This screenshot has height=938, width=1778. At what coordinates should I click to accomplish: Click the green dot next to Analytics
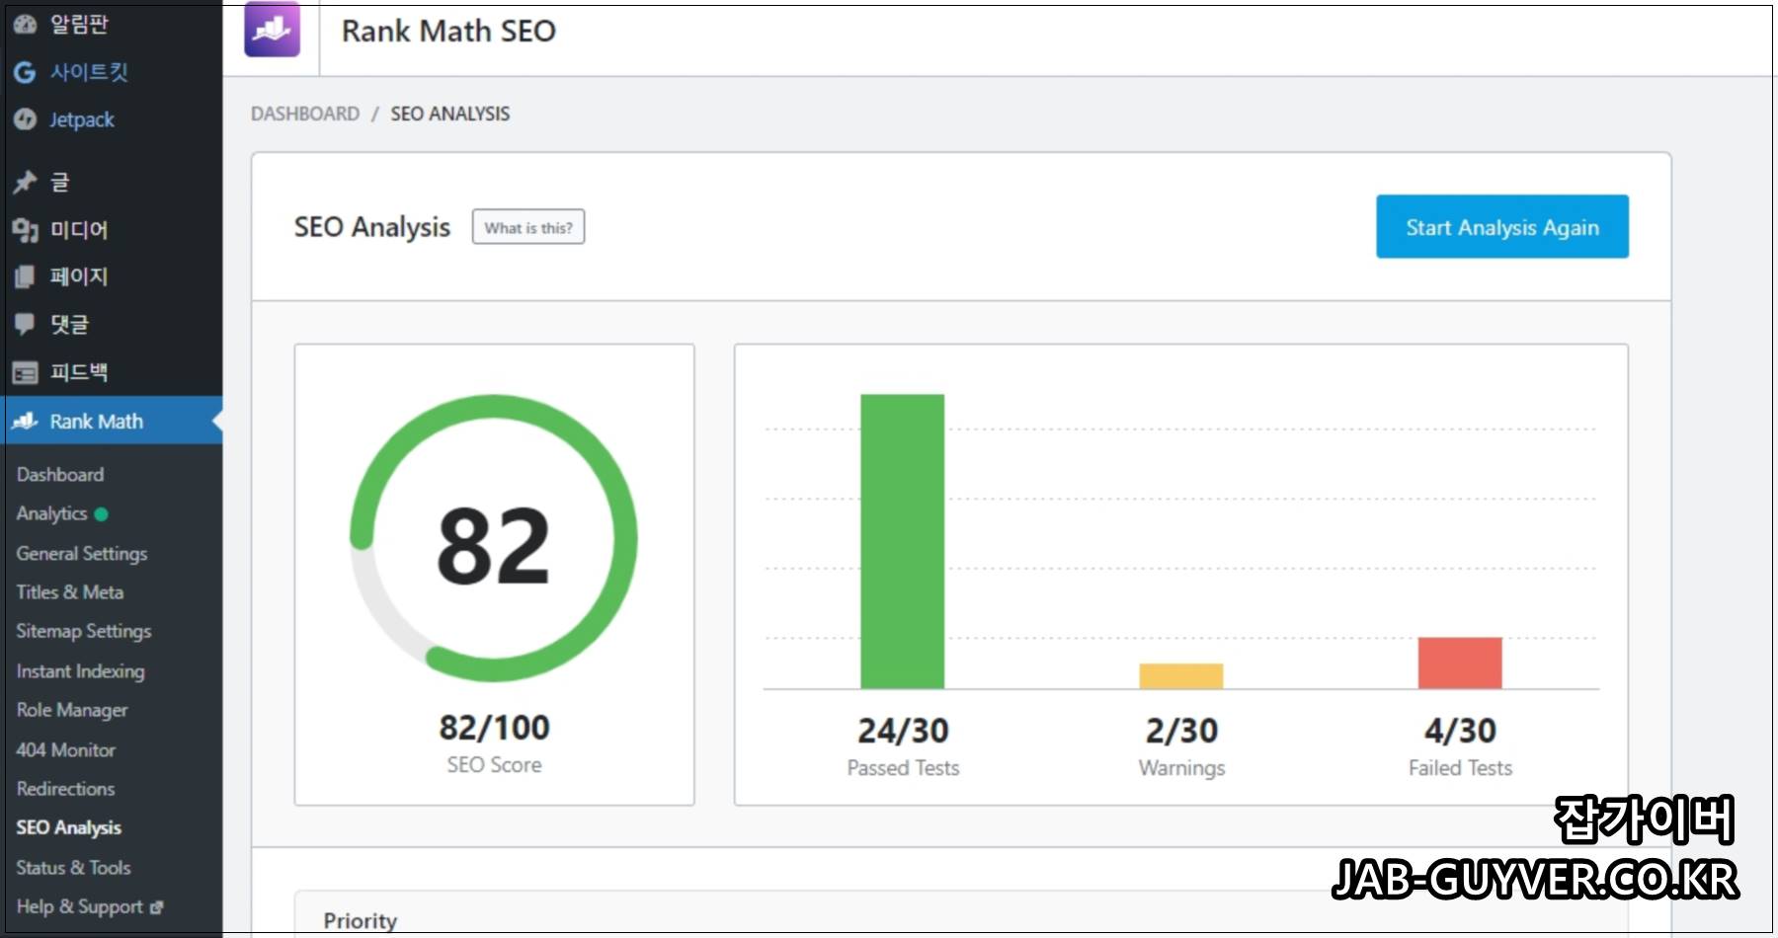point(101,514)
